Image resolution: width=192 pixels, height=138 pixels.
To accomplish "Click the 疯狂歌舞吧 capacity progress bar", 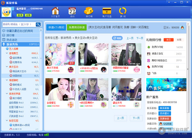I will pyautogui.click(x=82, y=106).
